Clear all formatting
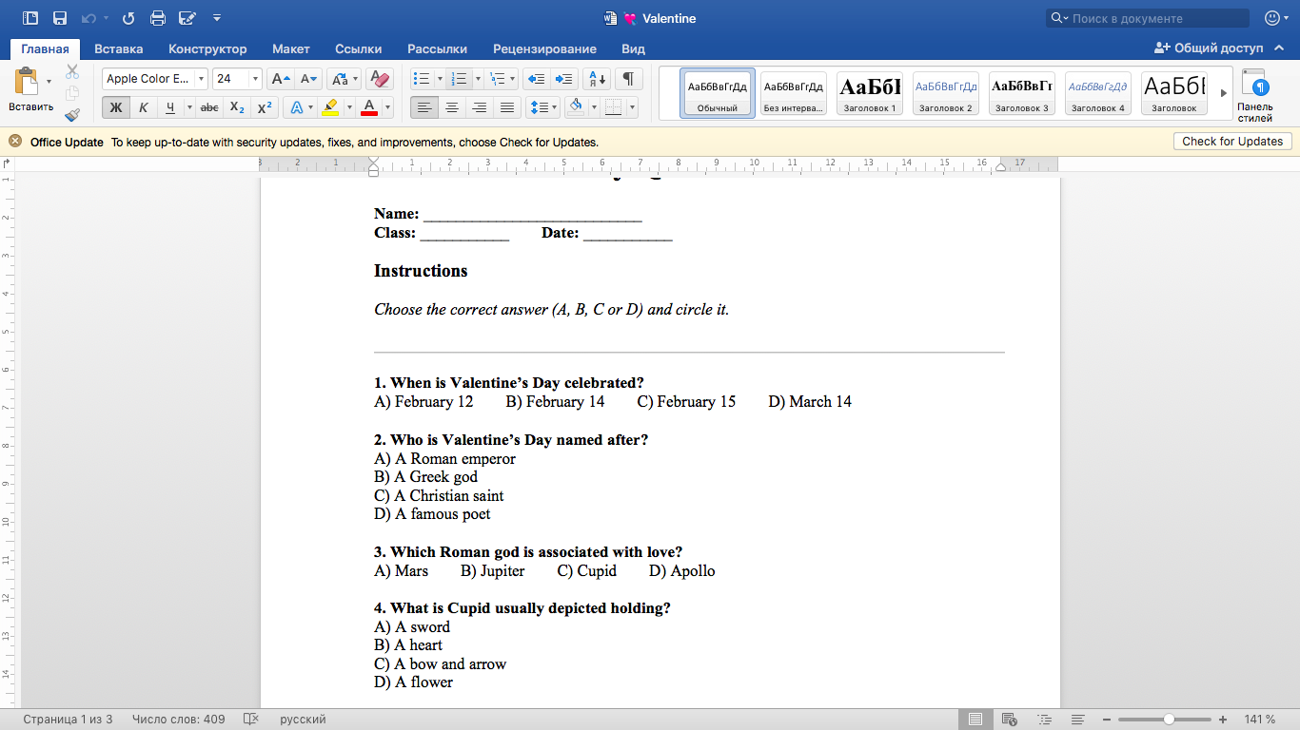The image size is (1300, 730). 379,79
